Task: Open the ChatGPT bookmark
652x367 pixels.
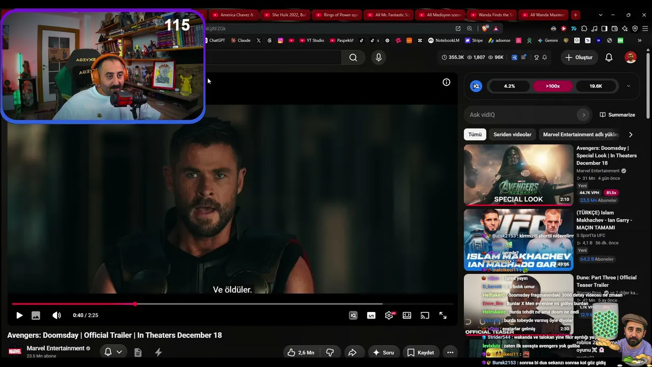Action: [214, 40]
